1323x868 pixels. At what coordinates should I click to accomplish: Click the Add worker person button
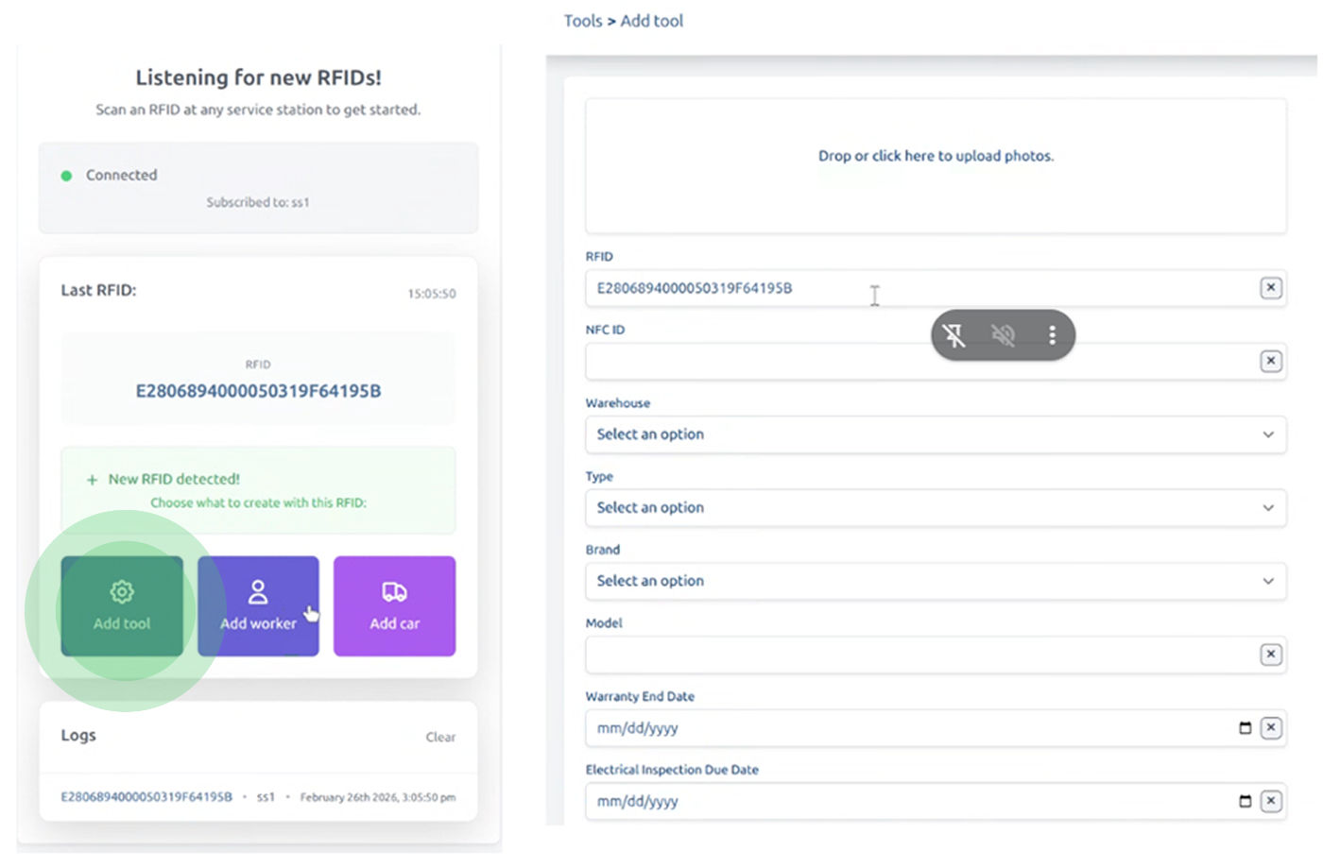258,606
